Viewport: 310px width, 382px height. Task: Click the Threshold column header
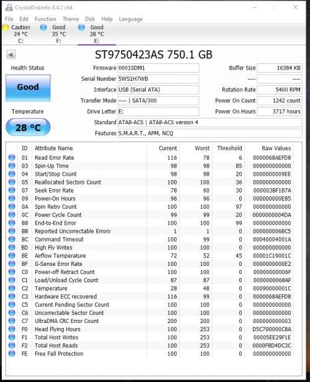tap(229, 148)
